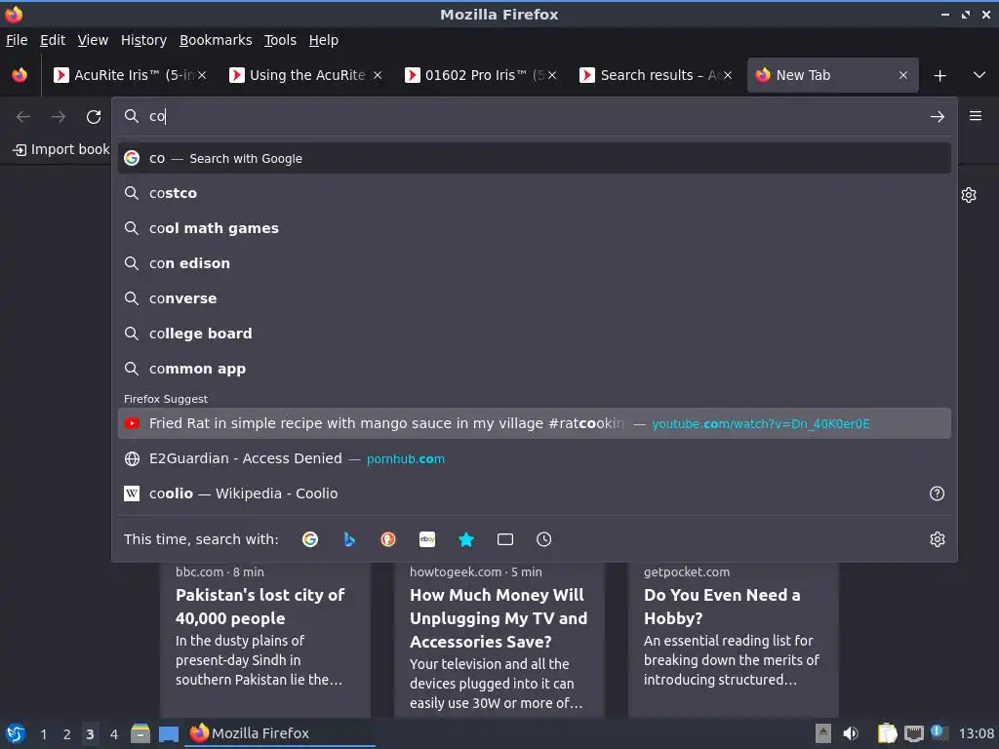This screenshot has height=749, width=999.
Task: Reload the current page
Action: click(94, 117)
